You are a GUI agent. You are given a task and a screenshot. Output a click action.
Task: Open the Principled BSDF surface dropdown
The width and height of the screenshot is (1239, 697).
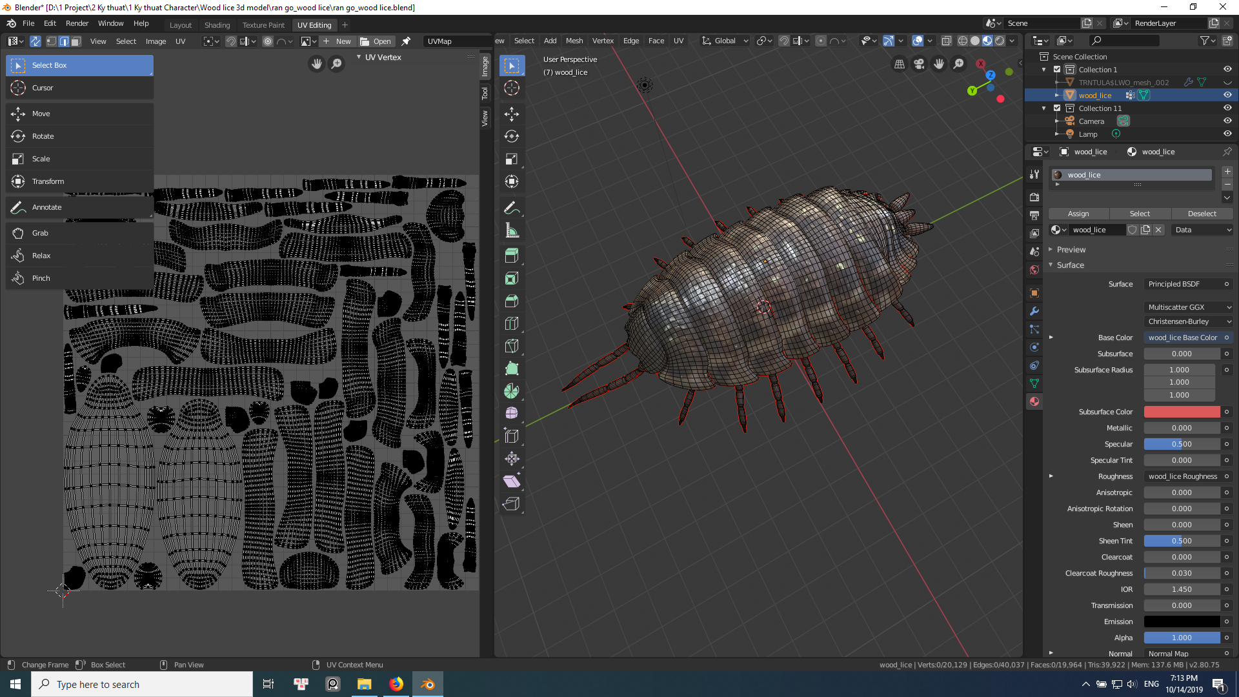pos(1186,284)
